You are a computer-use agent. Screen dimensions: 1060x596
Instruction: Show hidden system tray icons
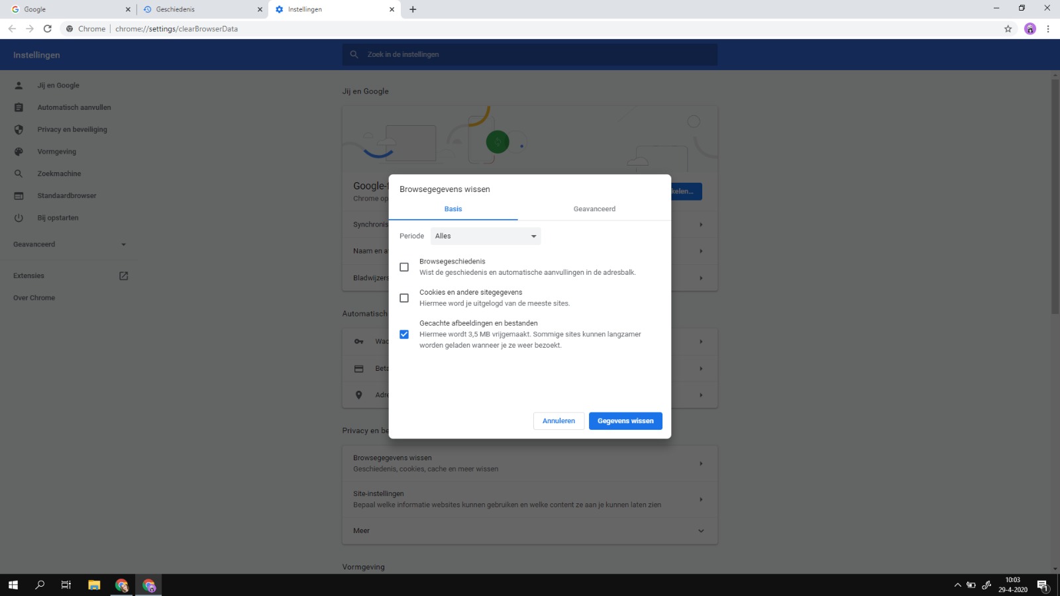click(x=957, y=585)
